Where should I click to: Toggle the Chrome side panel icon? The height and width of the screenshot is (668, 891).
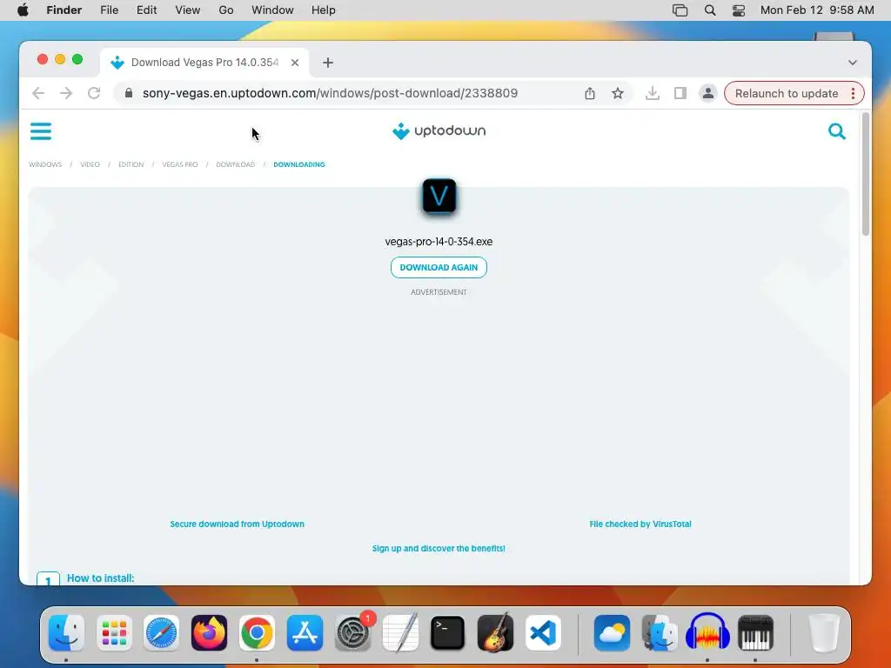(680, 93)
